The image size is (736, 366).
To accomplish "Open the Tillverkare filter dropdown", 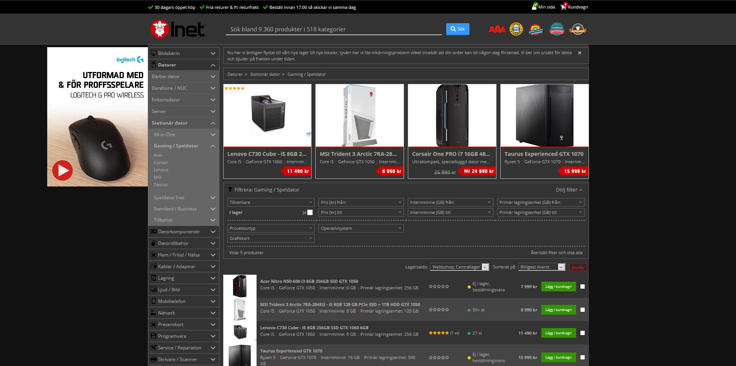I will pyautogui.click(x=271, y=202).
